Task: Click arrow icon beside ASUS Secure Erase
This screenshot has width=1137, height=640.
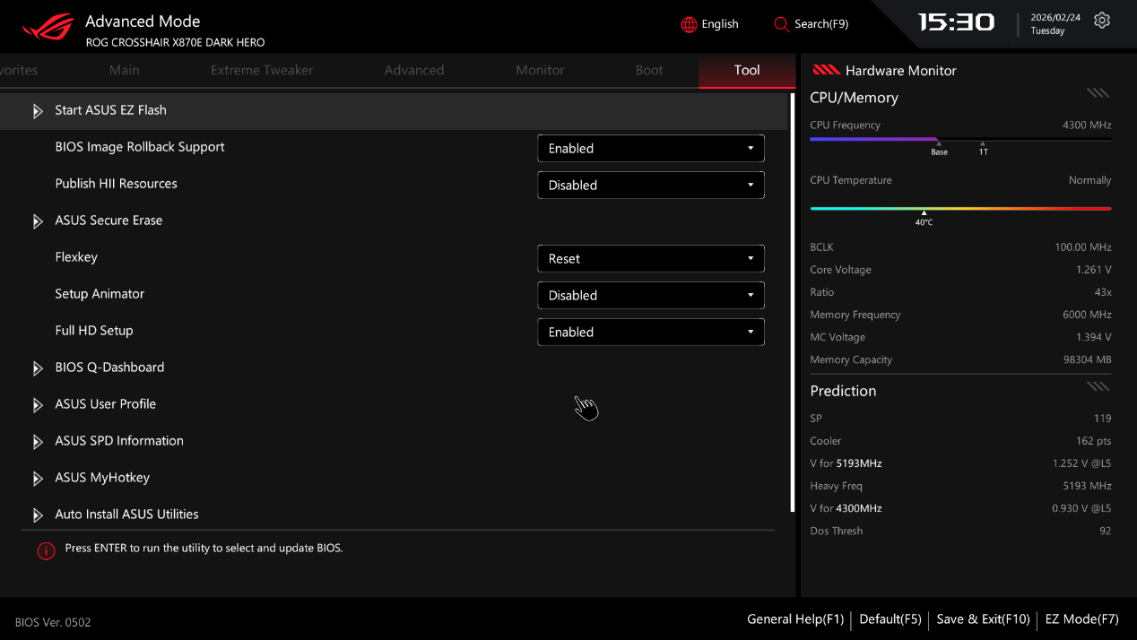Action: pyautogui.click(x=38, y=221)
